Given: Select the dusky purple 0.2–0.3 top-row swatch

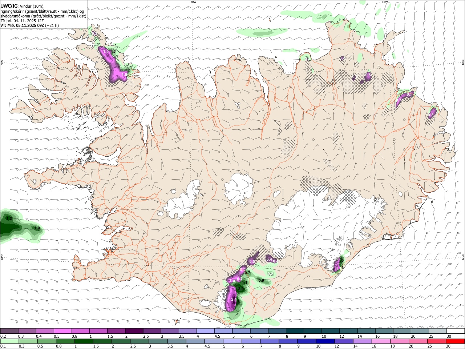Looking at the screenshot, I should pos(9,331).
